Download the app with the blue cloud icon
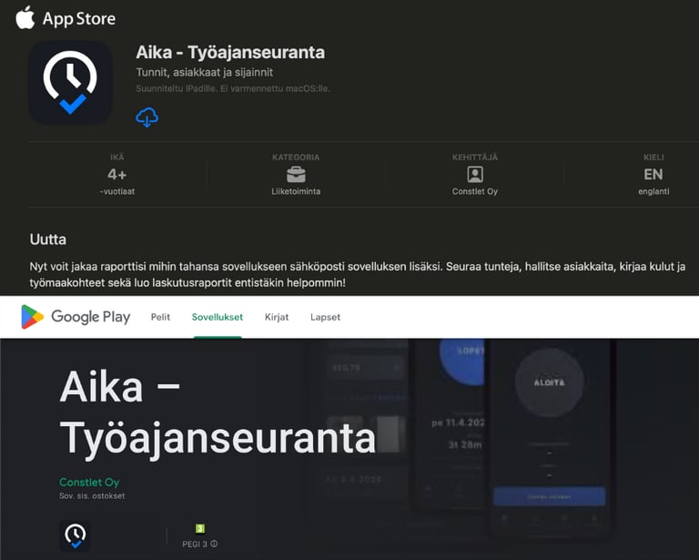The width and height of the screenshot is (699, 560). pos(147,117)
